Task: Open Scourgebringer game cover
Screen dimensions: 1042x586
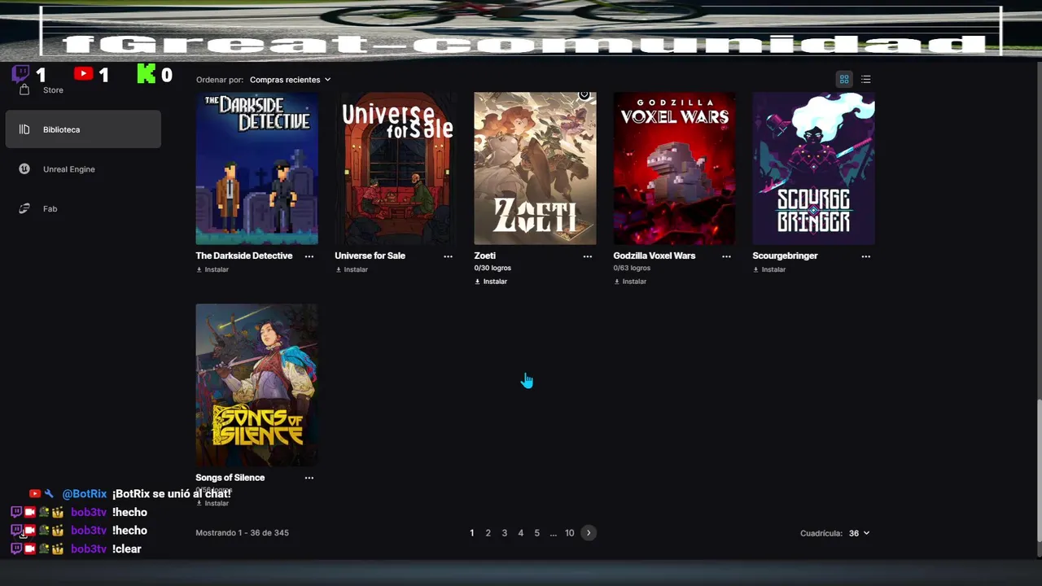Action: click(x=813, y=168)
